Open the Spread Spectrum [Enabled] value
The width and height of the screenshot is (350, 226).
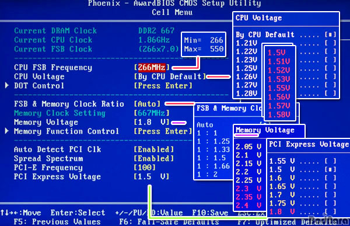pyautogui.click(x=154, y=158)
